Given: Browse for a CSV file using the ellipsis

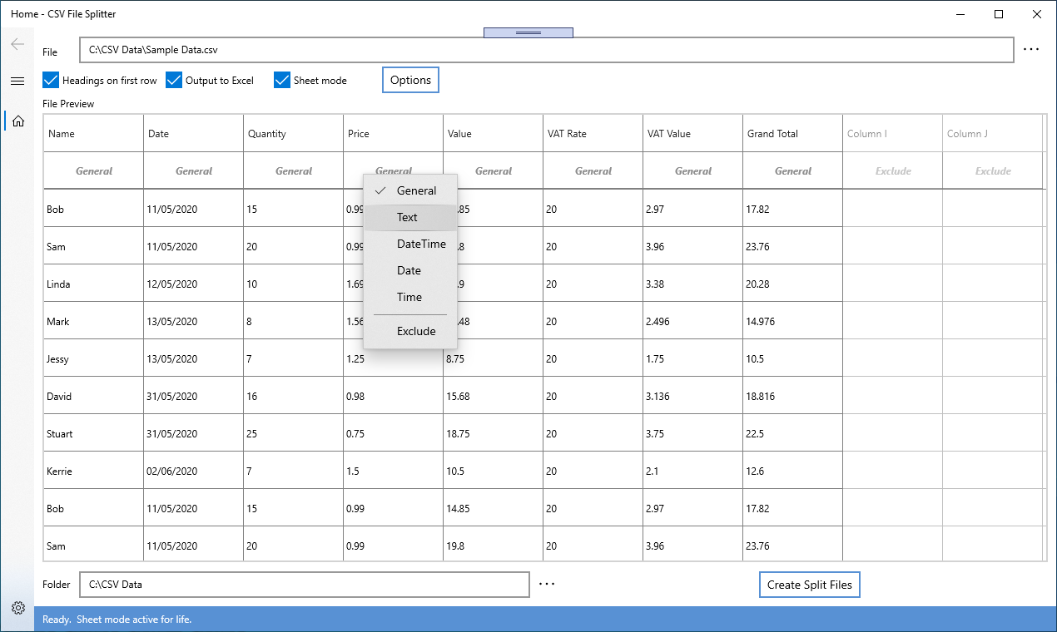Looking at the screenshot, I should tap(1031, 49).
